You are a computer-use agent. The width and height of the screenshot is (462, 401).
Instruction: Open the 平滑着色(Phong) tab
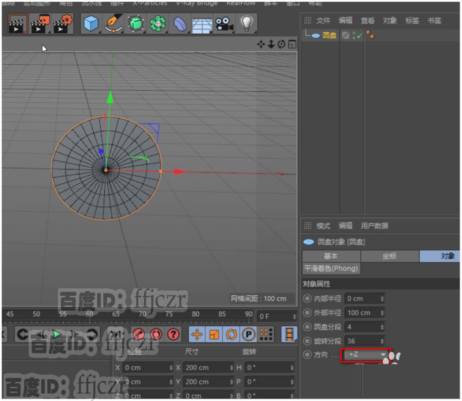point(331,269)
